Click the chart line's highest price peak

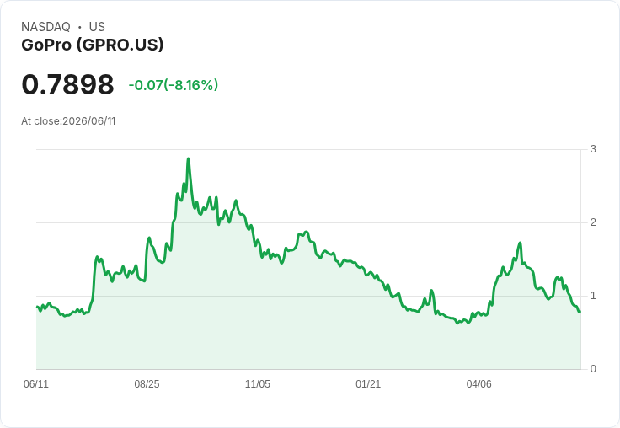point(188,158)
